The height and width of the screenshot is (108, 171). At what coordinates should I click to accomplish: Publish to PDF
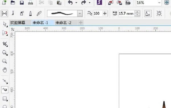128,3
